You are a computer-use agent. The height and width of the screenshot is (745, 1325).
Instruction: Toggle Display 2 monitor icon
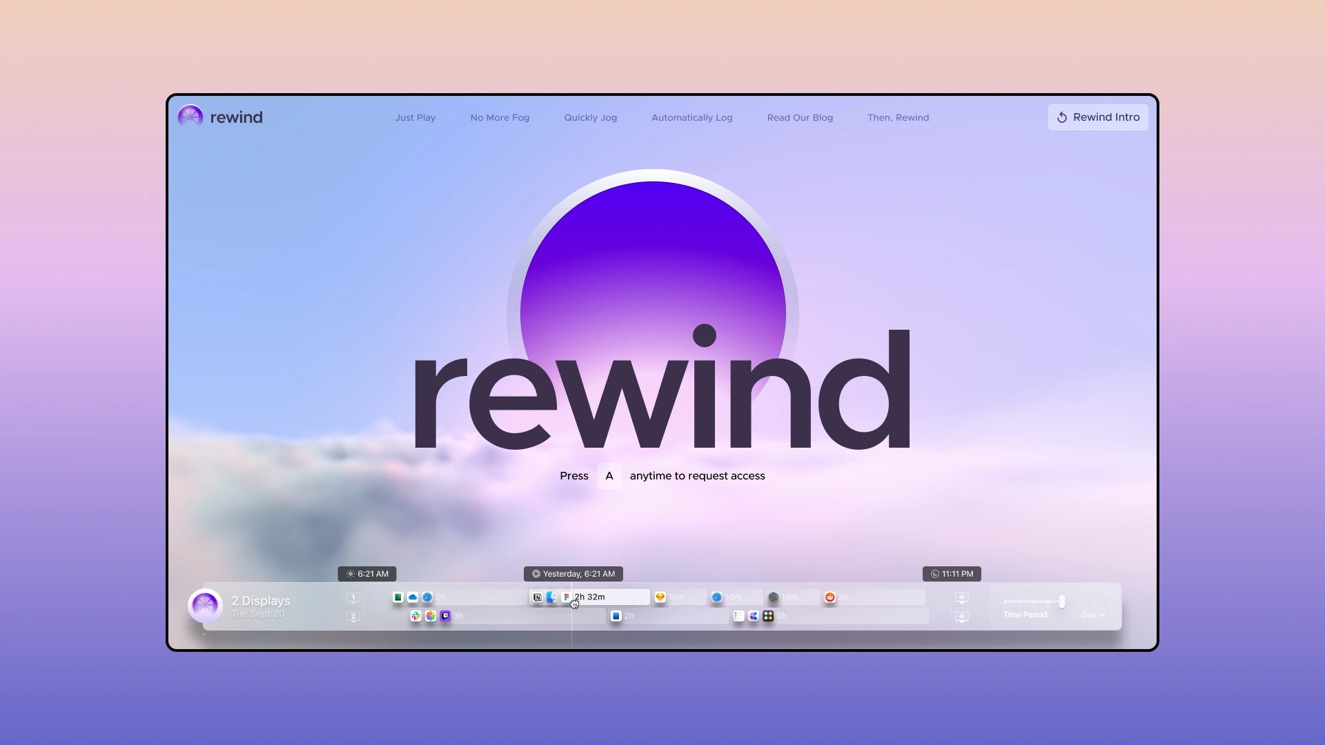tap(353, 617)
